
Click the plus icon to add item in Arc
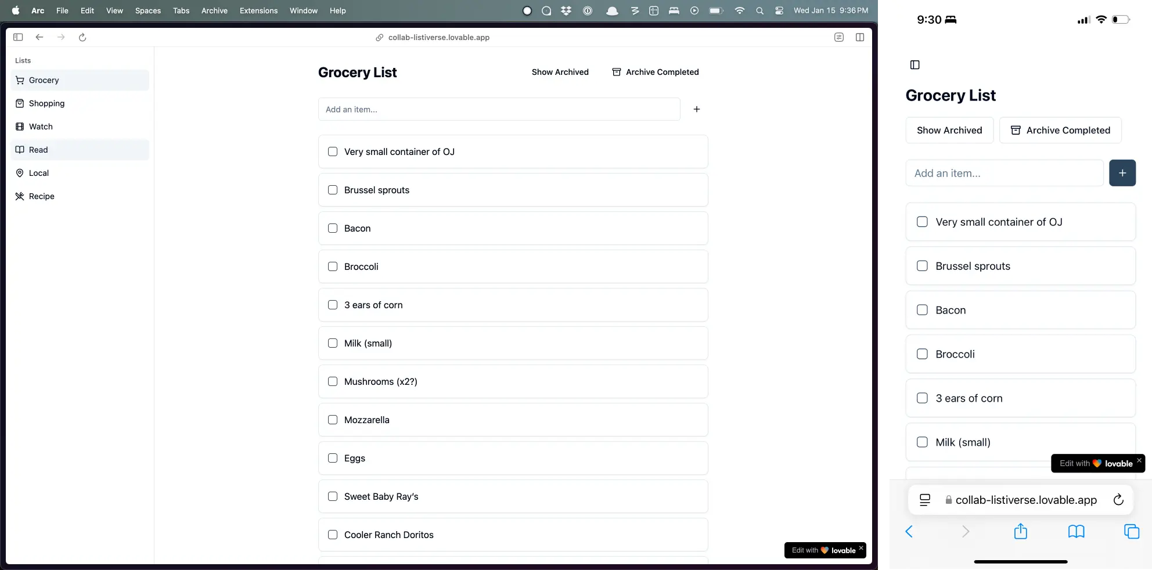[697, 109]
